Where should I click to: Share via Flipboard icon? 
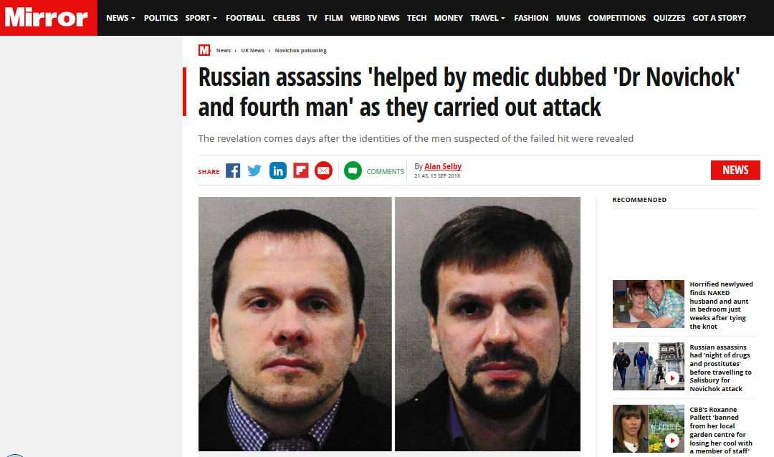point(300,170)
